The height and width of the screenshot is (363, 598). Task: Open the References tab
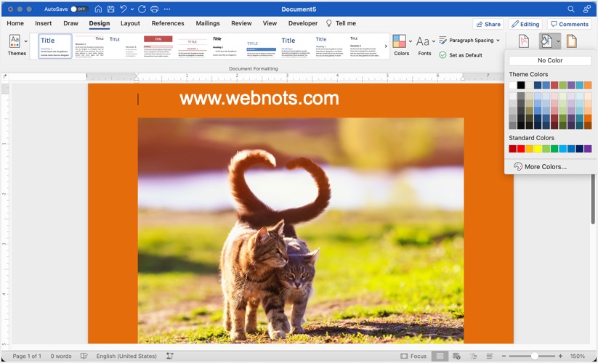[x=168, y=23]
